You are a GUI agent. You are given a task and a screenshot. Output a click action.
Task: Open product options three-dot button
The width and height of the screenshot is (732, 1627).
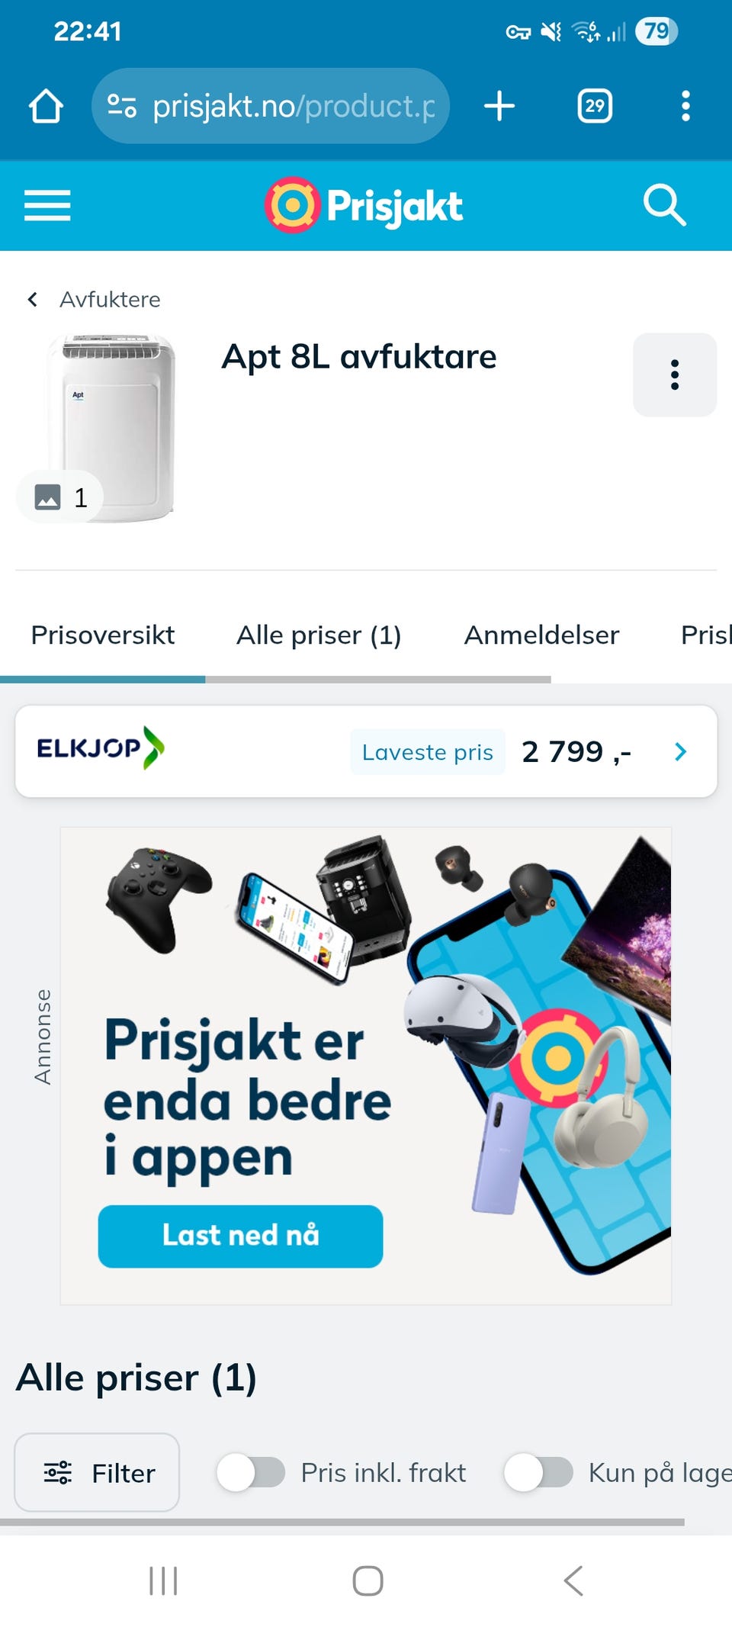(675, 375)
